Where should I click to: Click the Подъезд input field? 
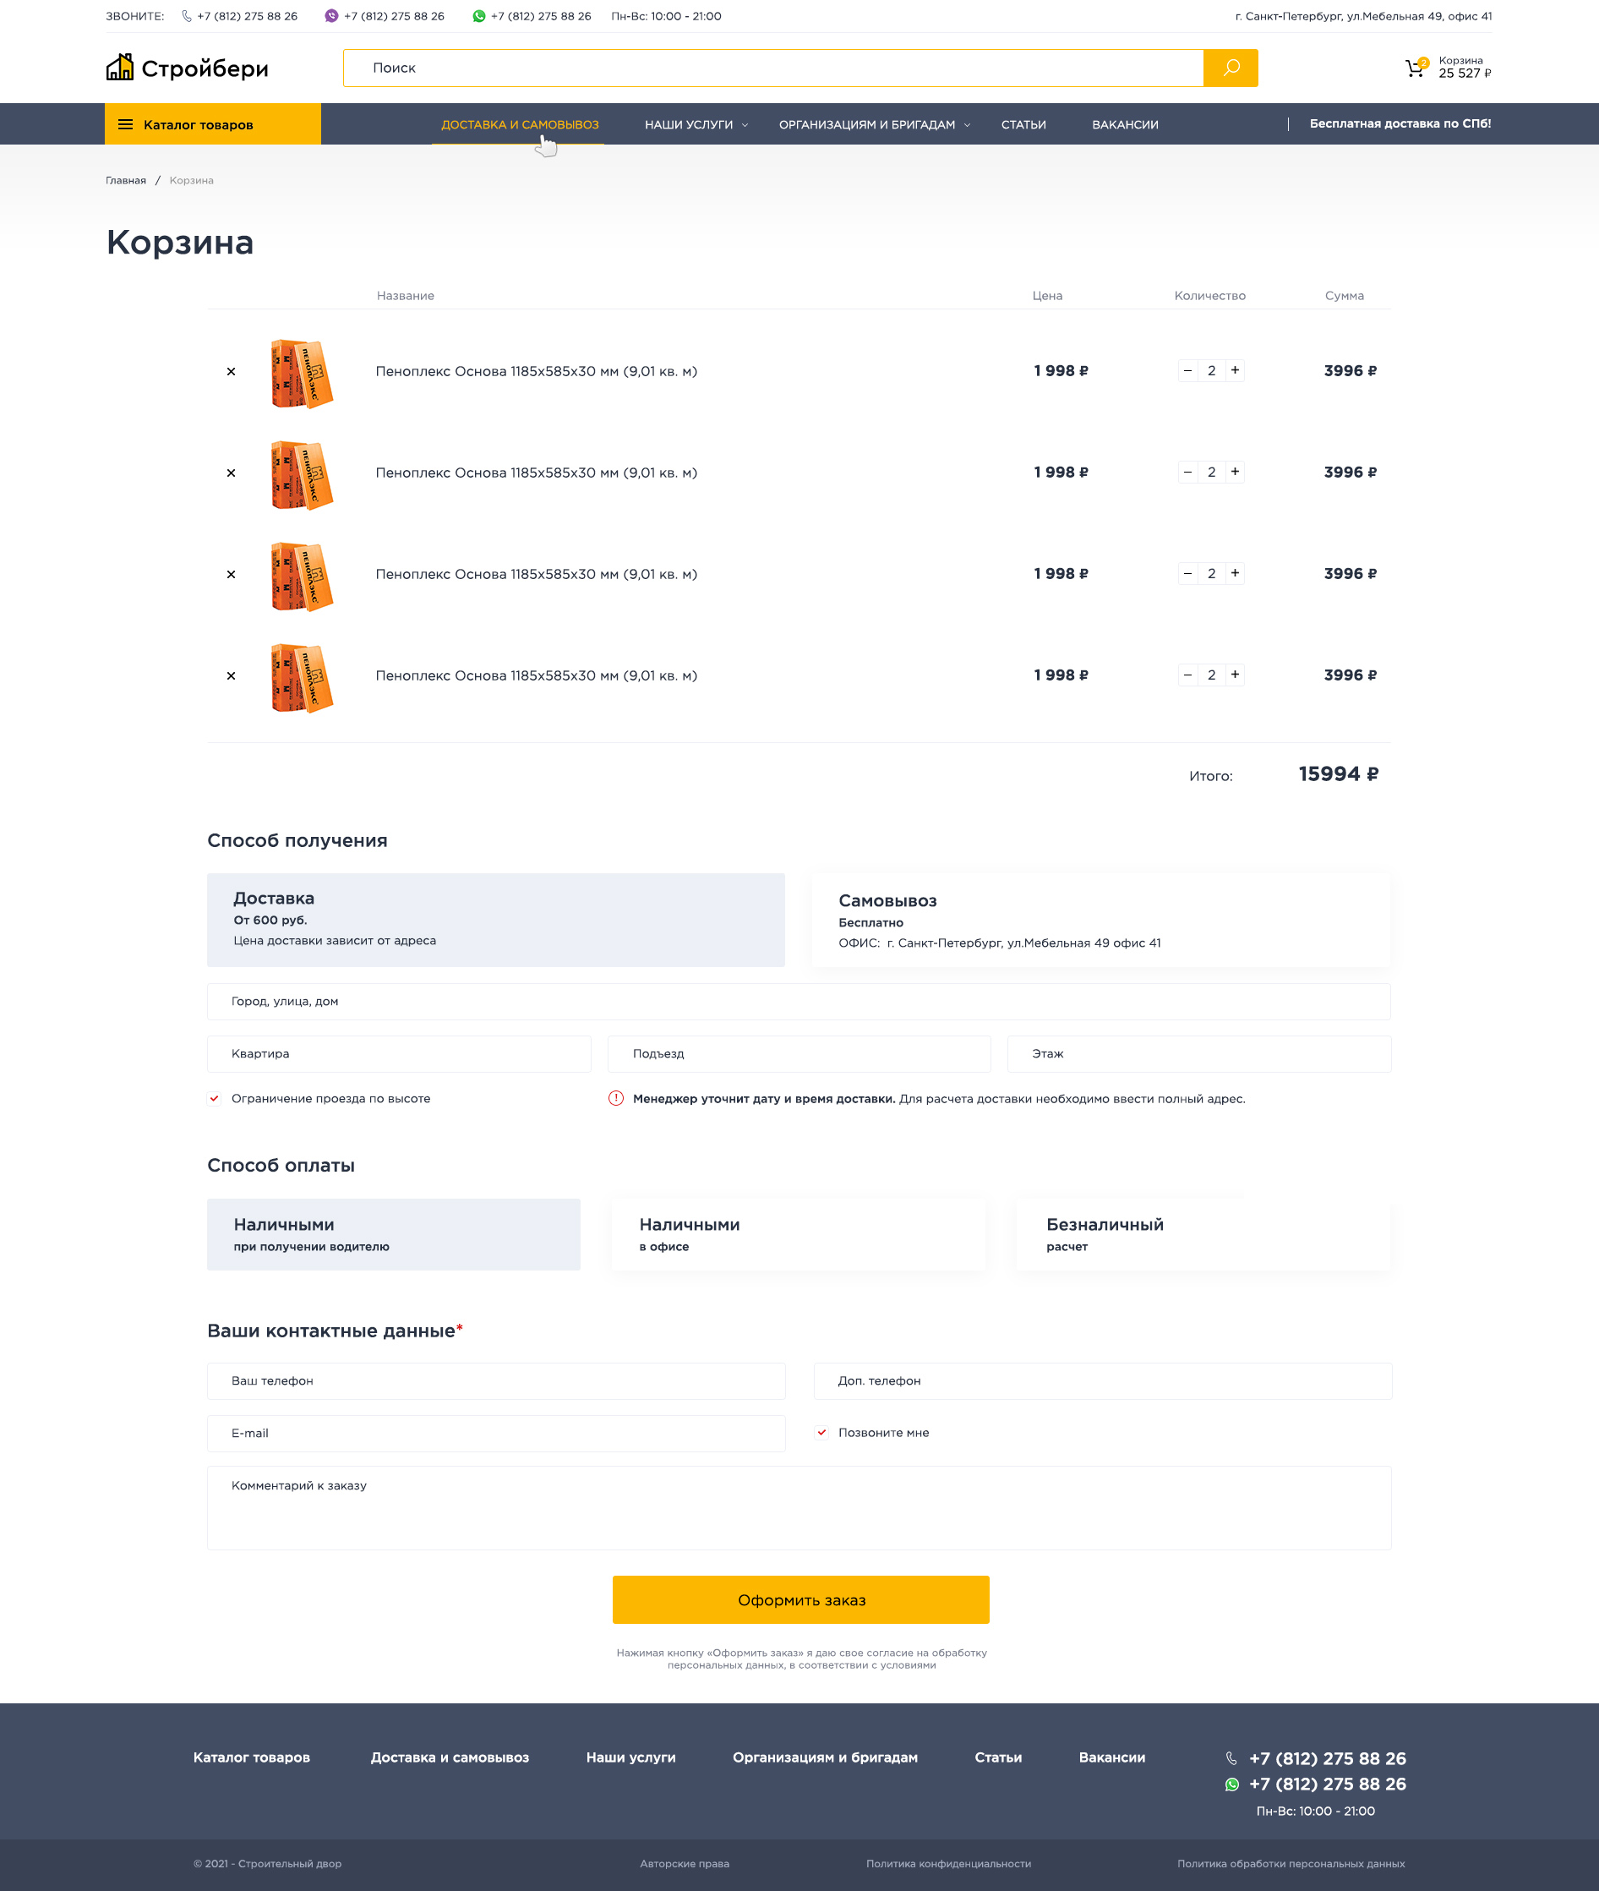point(799,1054)
